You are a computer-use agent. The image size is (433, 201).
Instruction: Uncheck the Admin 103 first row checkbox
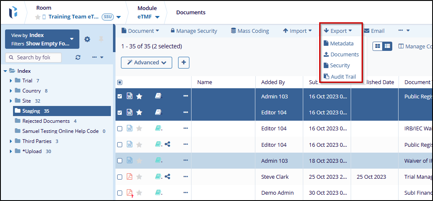tap(120, 96)
